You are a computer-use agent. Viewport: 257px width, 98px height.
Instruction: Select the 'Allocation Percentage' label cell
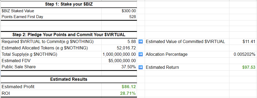[x=187, y=54]
